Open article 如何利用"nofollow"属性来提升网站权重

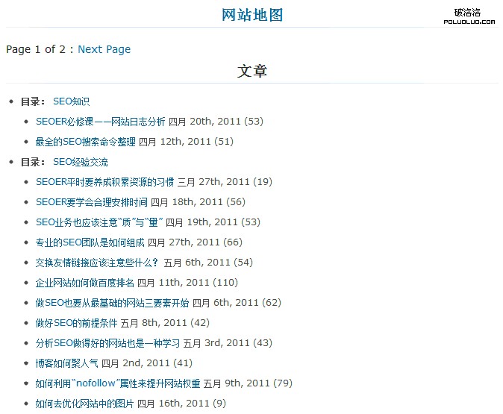117,383
